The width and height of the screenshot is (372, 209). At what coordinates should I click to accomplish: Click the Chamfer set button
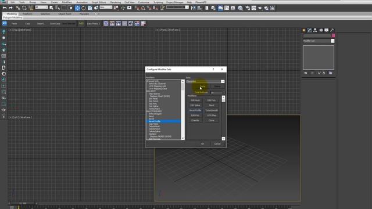(195, 120)
